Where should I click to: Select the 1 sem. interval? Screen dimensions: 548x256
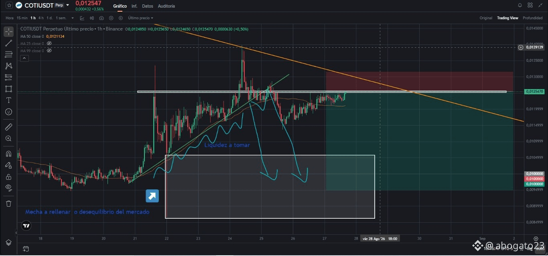[61, 18]
